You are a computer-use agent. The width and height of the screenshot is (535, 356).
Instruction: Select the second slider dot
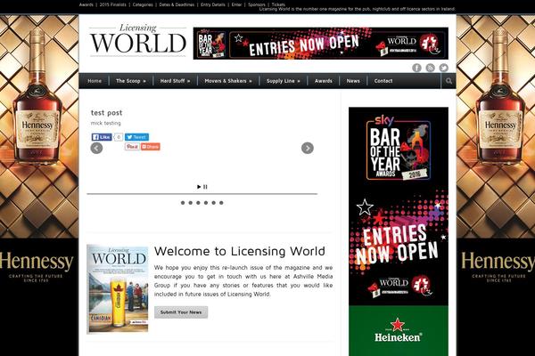coord(191,203)
